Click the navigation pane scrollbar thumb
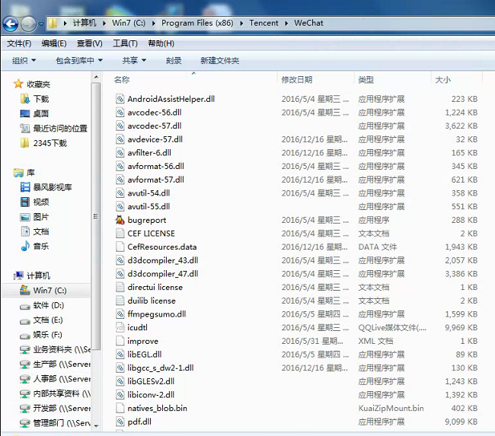Screen dimensions: 495x436 [x=96, y=216]
